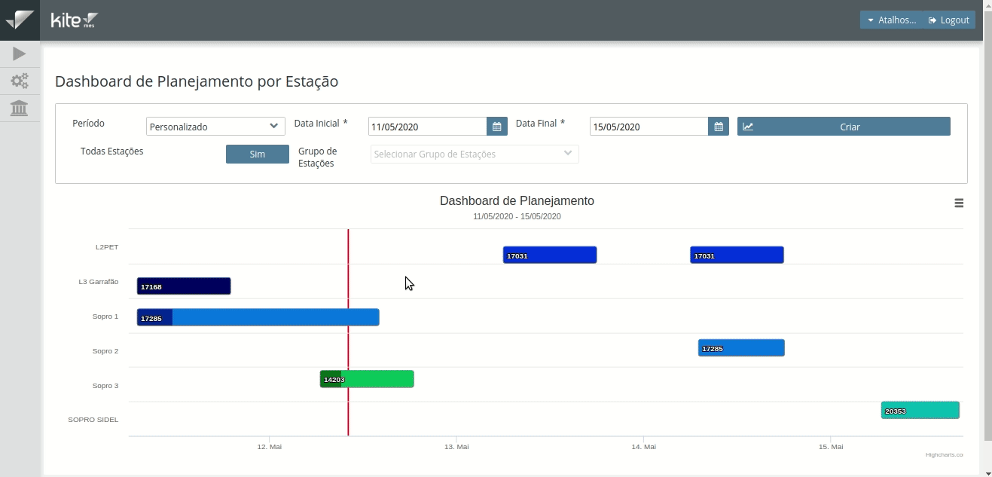
Task: Click the Sopro 1 station label
Action: click(105, 316)
